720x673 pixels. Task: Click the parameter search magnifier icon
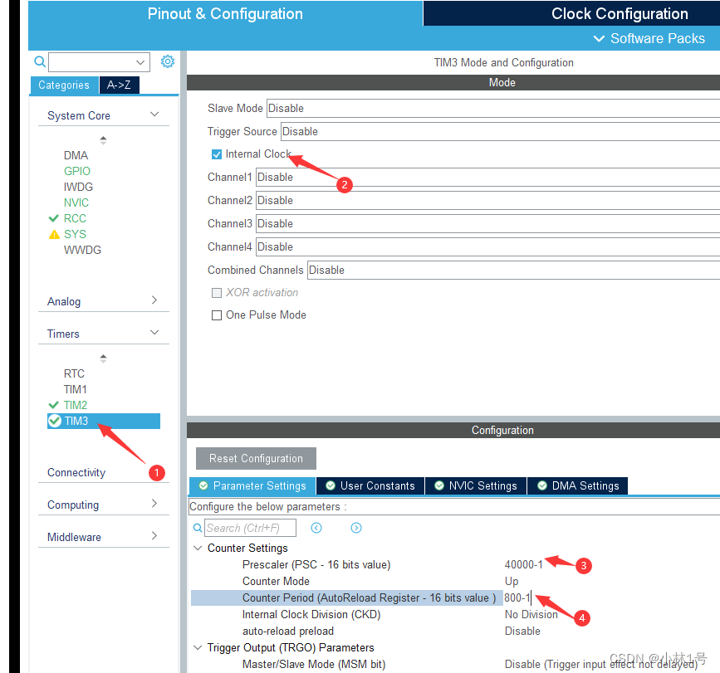pyautogui.click(x=198, y=528)
